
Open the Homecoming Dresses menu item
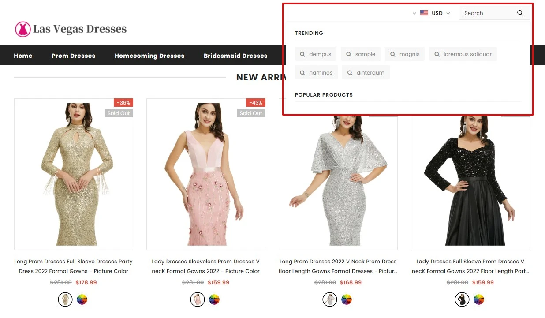click(x=149, y=56)
